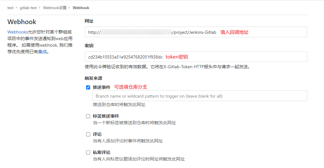
Task: Click the 推送到仓库时将触发此网址 description
Action: [x=119, y=104]
